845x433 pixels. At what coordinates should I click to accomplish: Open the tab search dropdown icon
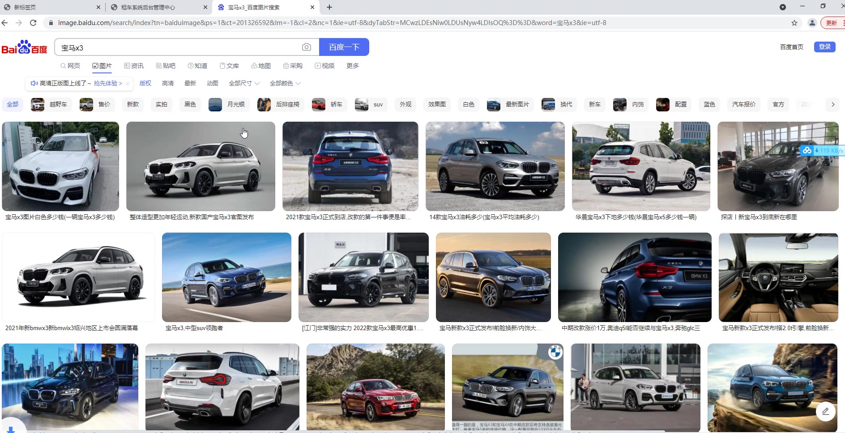[783, 7]
